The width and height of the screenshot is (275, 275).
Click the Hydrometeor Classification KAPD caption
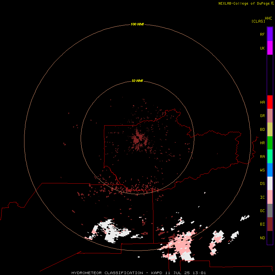[138, 273]
